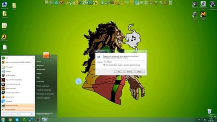Select highlighted 3D Vision Start menu entry
The height and width of the screenshot is (122, 217).
pyautogui.click(x=18, y=105)
